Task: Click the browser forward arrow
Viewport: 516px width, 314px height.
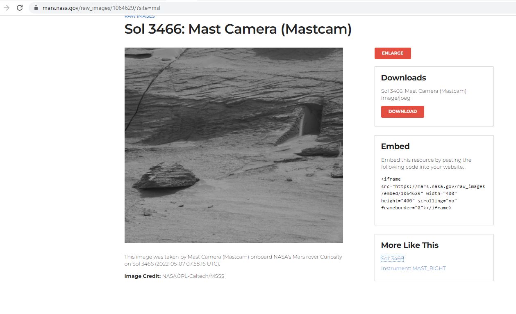Action: (7, 8)
